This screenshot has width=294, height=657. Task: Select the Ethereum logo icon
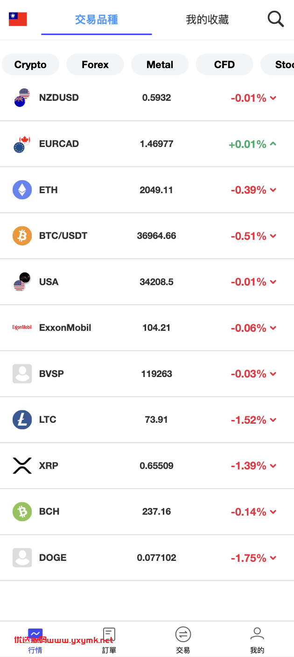click(22, 190)
